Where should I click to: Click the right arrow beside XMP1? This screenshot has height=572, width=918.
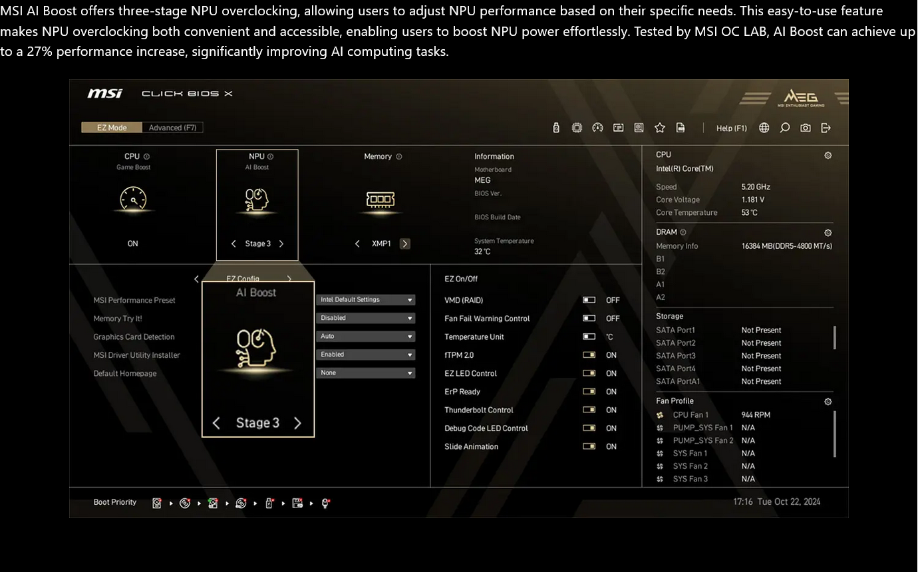pos(404,243)
